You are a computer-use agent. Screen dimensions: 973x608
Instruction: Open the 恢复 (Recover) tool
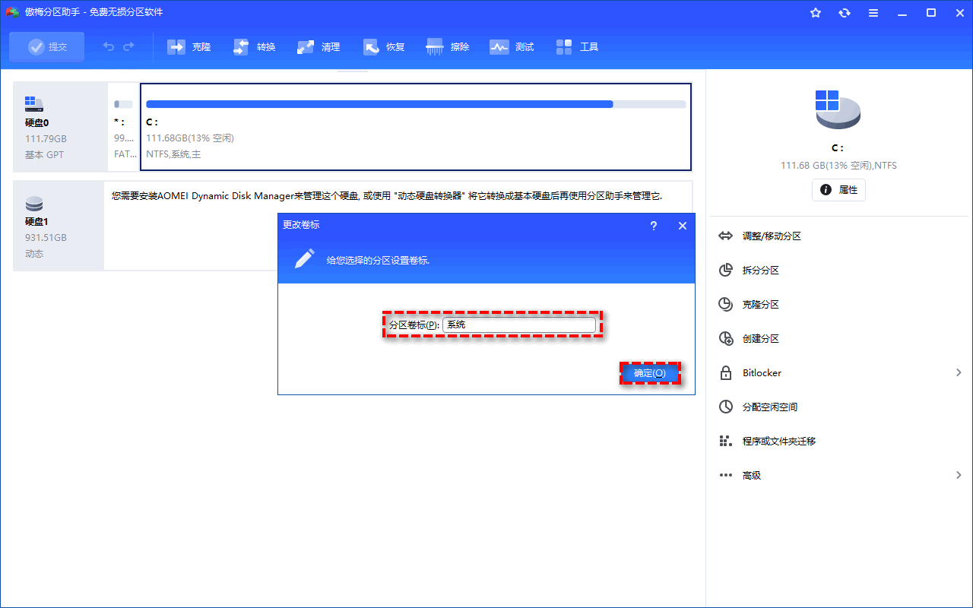[x=372, y=47]
